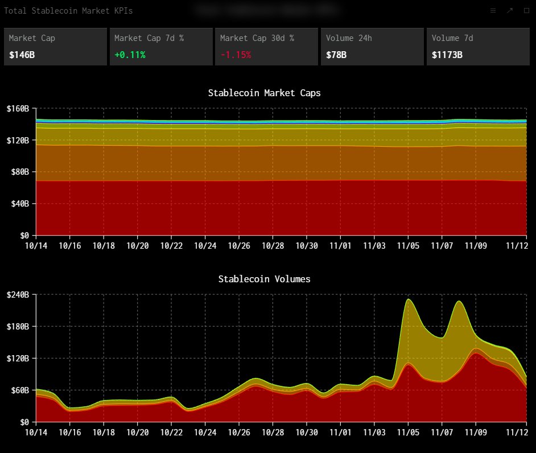Click 10/16 date under Volumes chart
Image resolution: width=536 pixels, height=453 pixels.
[70, 433]
